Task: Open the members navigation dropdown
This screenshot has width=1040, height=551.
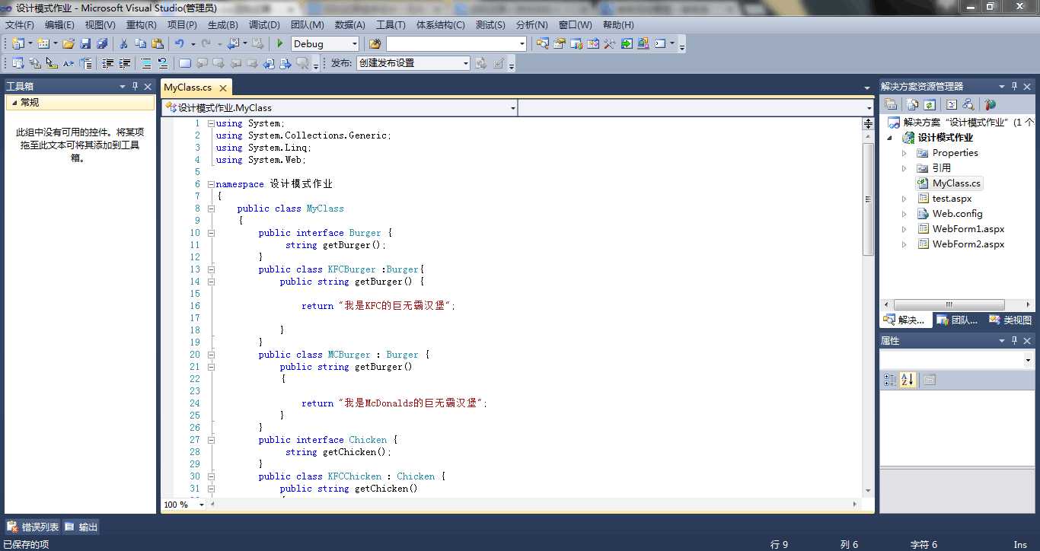Action: pyautogui.click(x=869, y=108)
